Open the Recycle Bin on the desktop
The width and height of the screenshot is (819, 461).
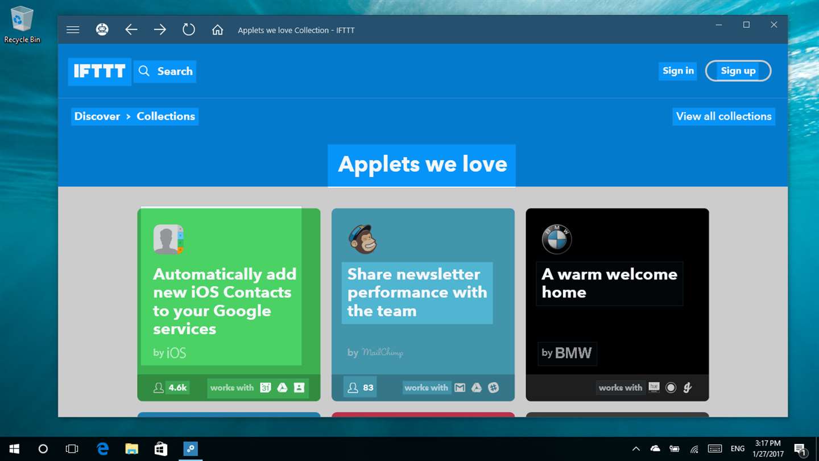click(22, 24)
